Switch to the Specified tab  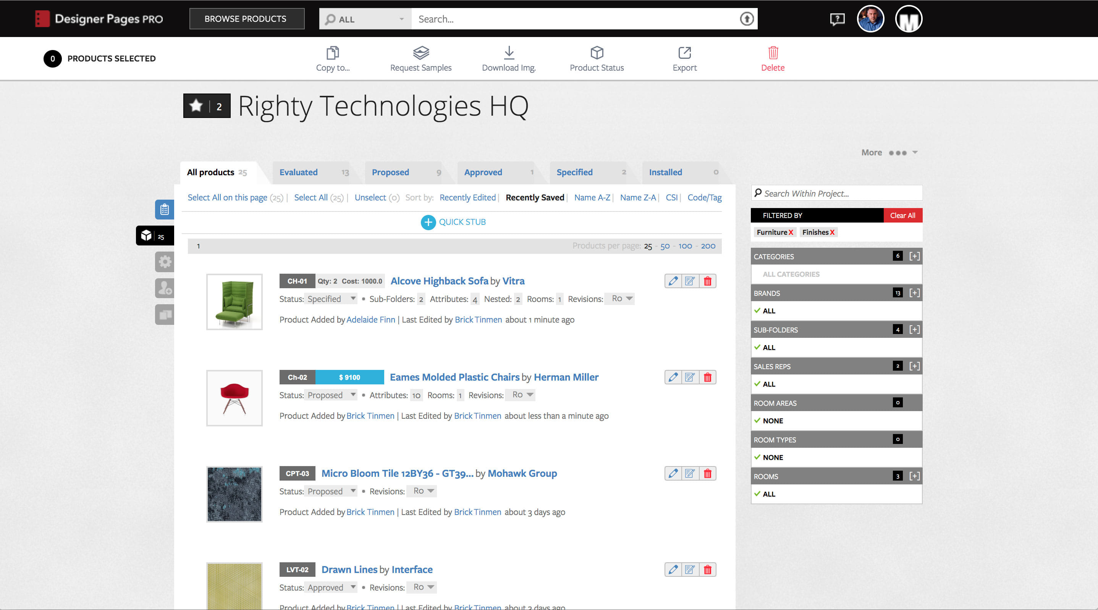[574, 172]
